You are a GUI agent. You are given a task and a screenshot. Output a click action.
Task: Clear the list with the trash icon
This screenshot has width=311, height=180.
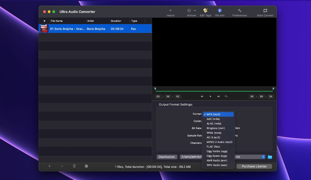coord(74,166)
